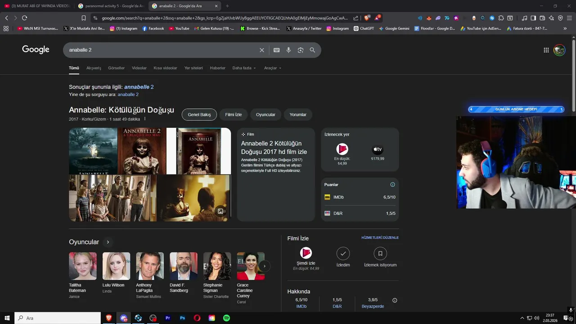Open the playlist music note icon

[524, 18]
